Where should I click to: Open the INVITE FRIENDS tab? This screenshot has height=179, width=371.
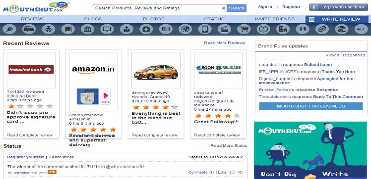click(275, 19)
